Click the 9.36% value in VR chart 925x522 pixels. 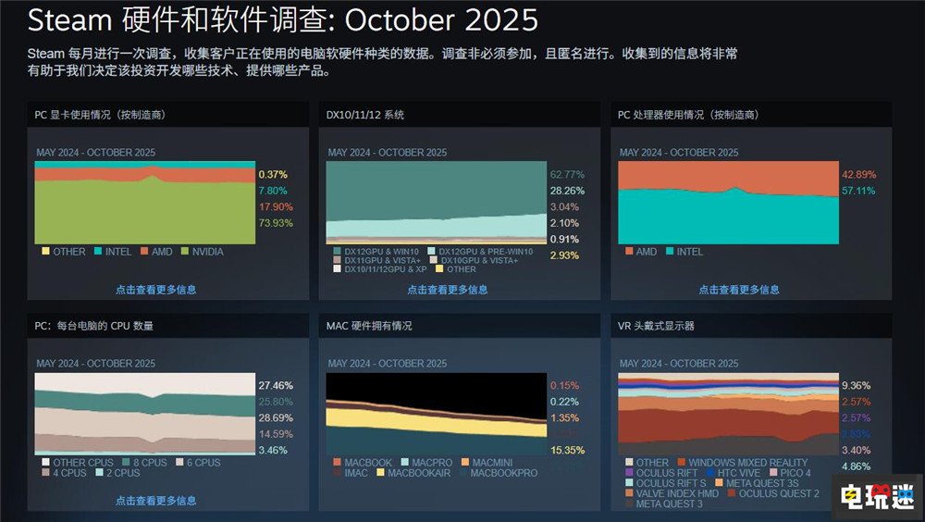pyautogui.click(x=856, y=386)
